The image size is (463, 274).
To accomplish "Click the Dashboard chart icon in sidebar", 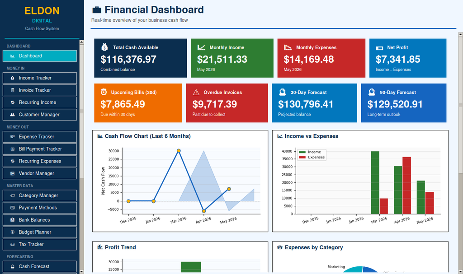I will pos(12,56).
